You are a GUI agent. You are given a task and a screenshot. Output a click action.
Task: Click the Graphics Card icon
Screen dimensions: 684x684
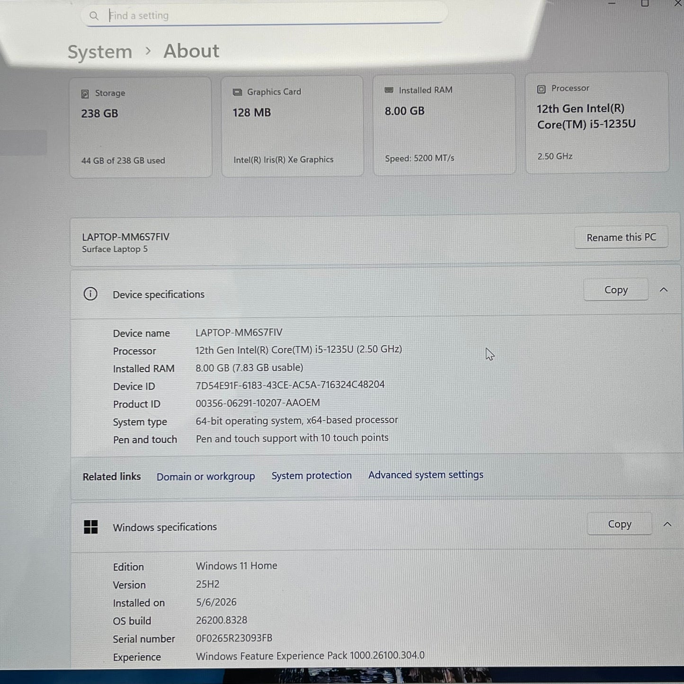pos(237,92)
